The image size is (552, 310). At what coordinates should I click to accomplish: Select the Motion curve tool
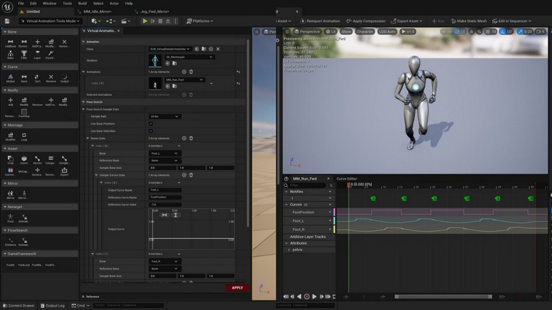tap(11, 78)
